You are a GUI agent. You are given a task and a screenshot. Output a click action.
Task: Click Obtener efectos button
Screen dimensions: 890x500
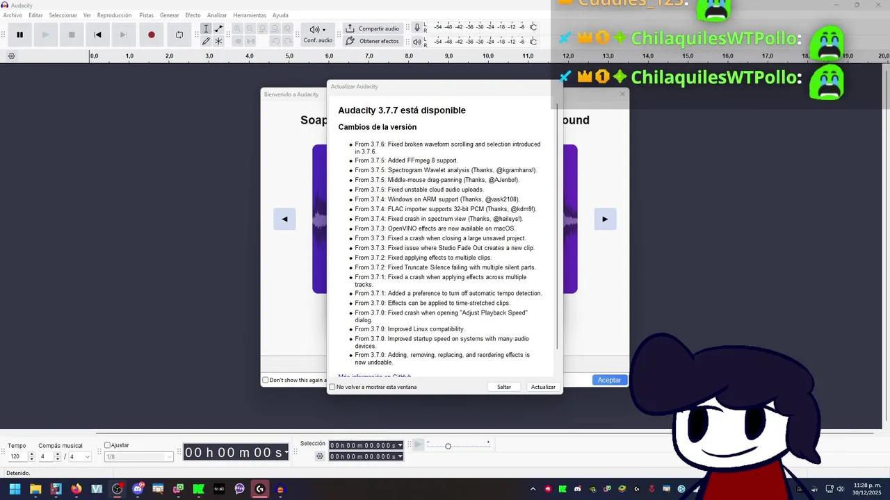click(373, 41)
